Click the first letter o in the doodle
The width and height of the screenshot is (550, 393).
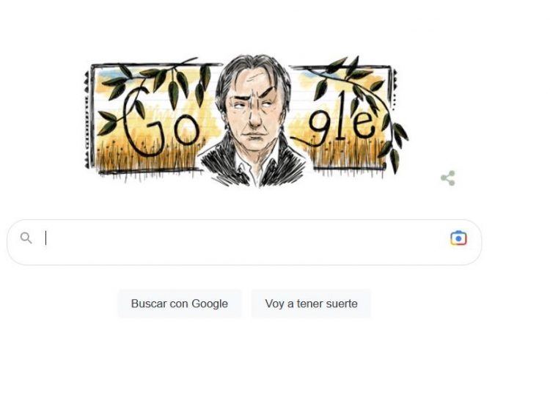tap(186, 129)
